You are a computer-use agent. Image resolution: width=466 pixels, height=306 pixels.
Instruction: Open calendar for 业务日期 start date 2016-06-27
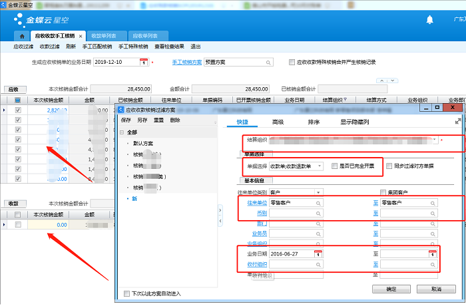pos(318,255)
